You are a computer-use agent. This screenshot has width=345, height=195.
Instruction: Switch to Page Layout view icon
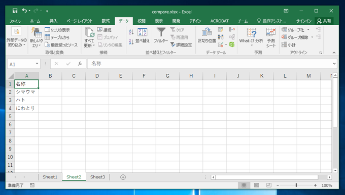click(256, 185)
